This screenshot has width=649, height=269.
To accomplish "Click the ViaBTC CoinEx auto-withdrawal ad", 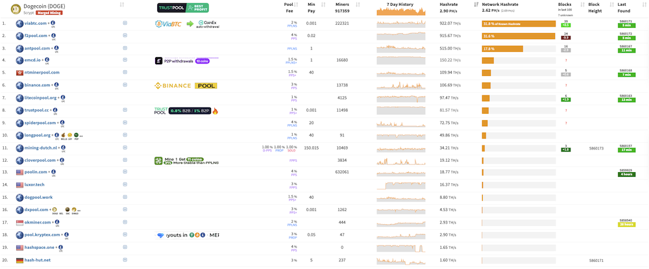I will pos(187,24).
